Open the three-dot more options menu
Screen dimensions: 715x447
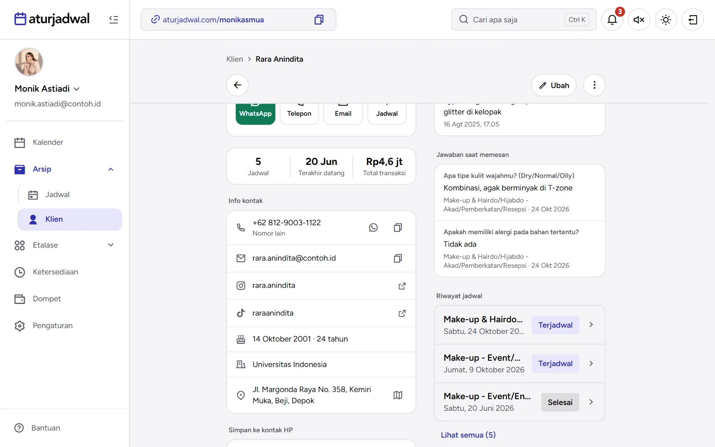594,85
